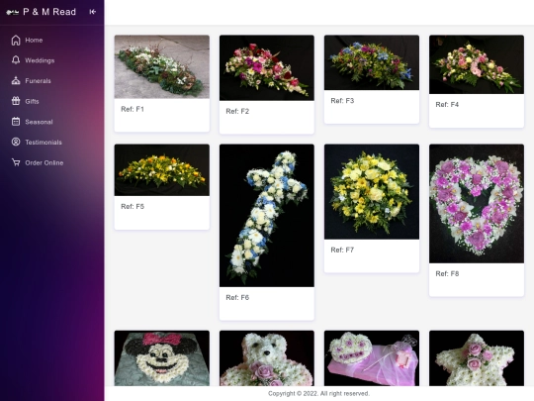Click the Testimonials user icon
This screenshot has width=534, height=401.
coord(16,142)
